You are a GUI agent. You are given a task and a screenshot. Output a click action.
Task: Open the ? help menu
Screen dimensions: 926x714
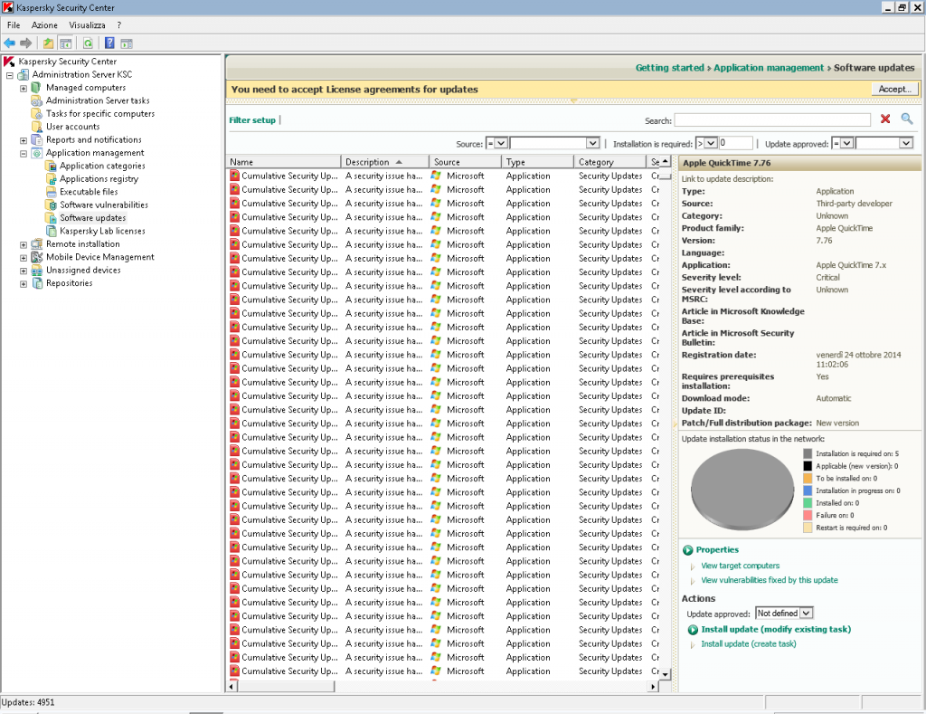119,24
